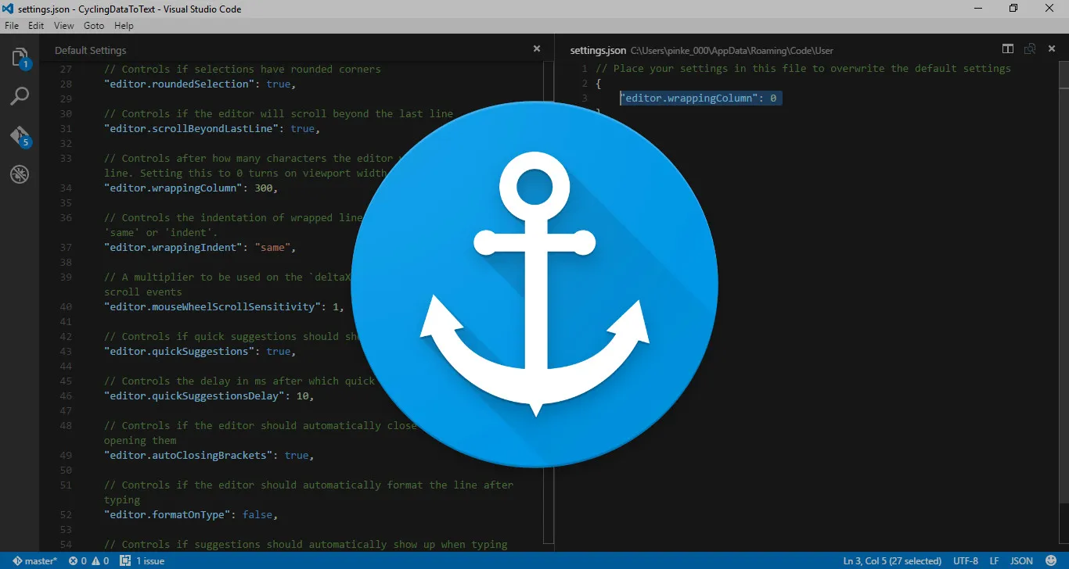The height and width of the screenshot is (569, 1069).
Task: Click the "editor.wrappingColumn": 300 line
Action: tap(191, 188)
